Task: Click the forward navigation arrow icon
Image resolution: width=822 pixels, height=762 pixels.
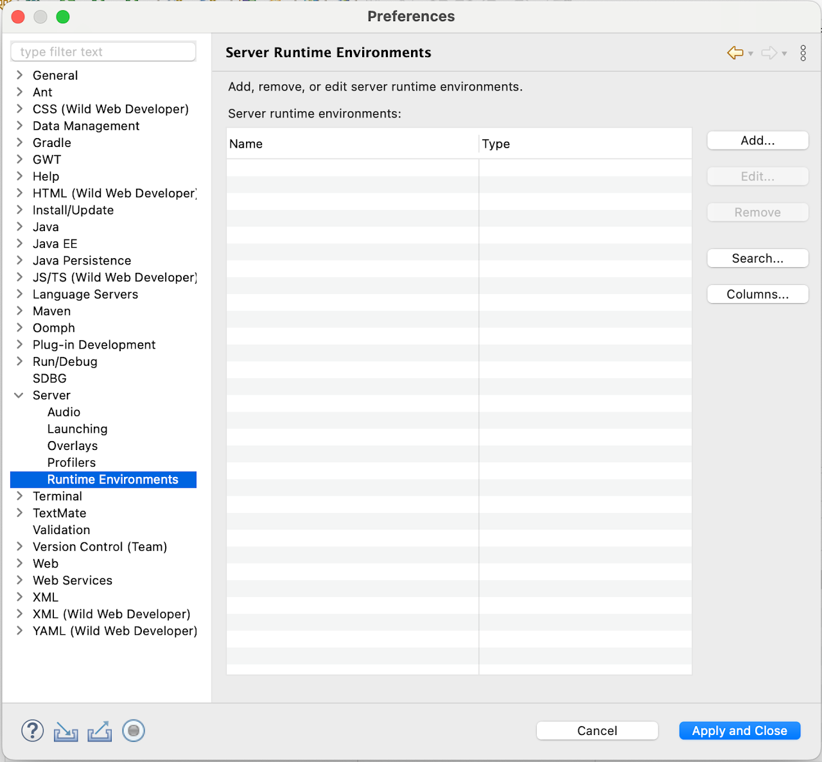Action: tap(769, 53)
